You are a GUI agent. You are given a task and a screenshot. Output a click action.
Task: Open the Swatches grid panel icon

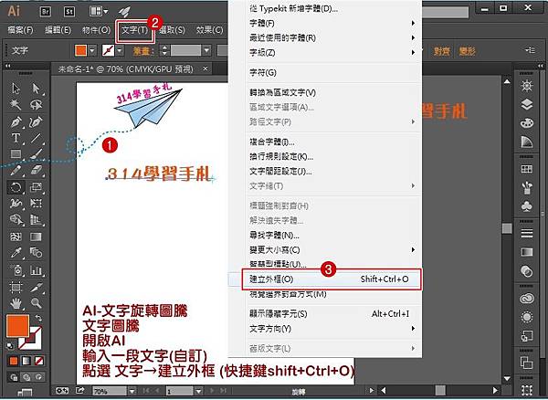(527, 170)
